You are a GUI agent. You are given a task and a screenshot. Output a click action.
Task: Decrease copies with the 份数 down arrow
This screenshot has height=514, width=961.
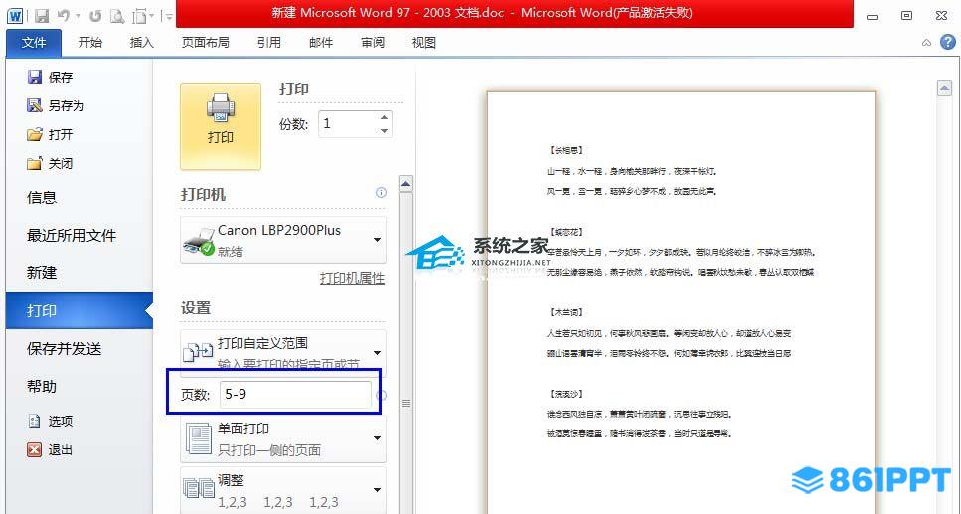tap(385, 130)
